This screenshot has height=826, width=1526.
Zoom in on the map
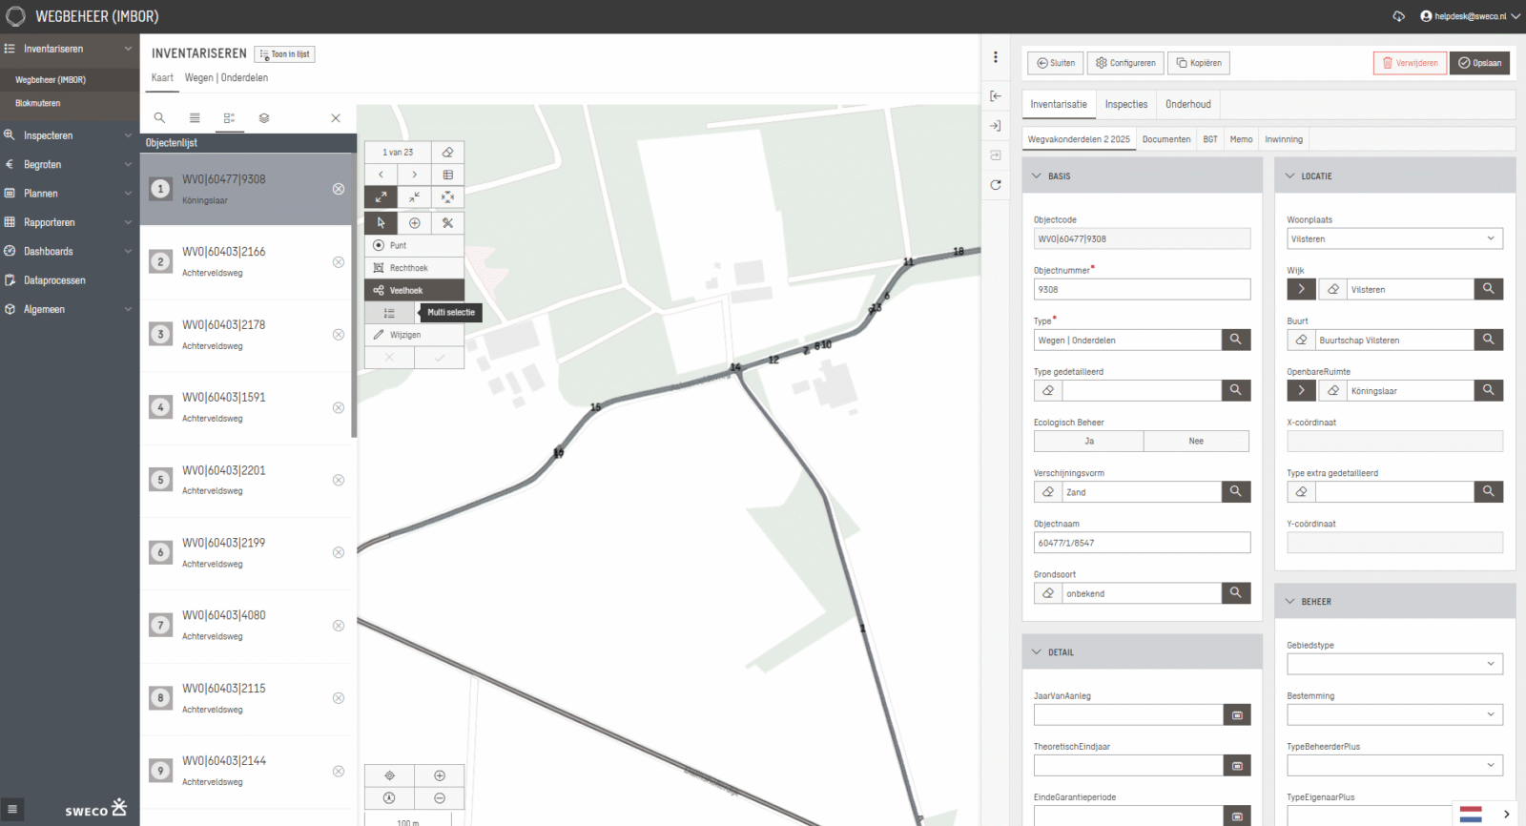[x=440, y=775]
